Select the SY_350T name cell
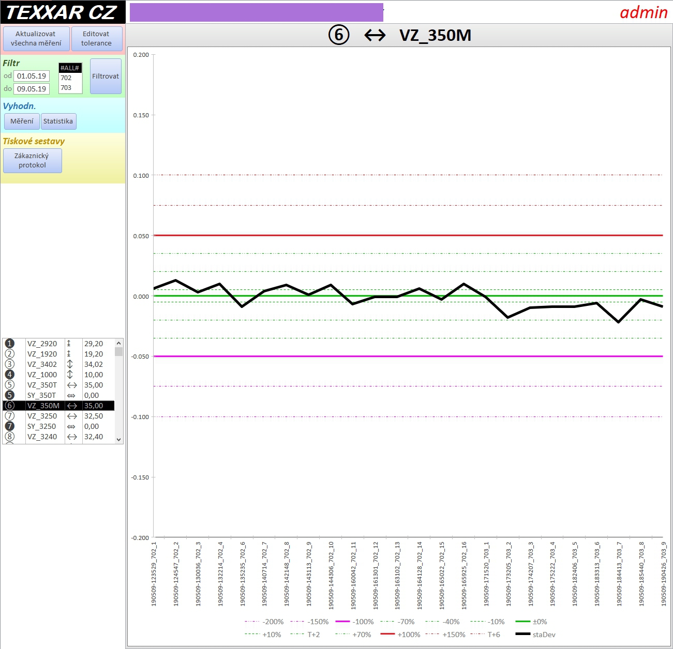The height and width of the screenshot is (649, 673). (x=44, y=395)
